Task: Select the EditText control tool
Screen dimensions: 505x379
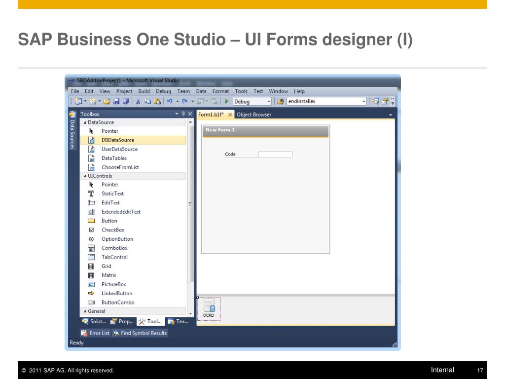Action: (133, 203)
